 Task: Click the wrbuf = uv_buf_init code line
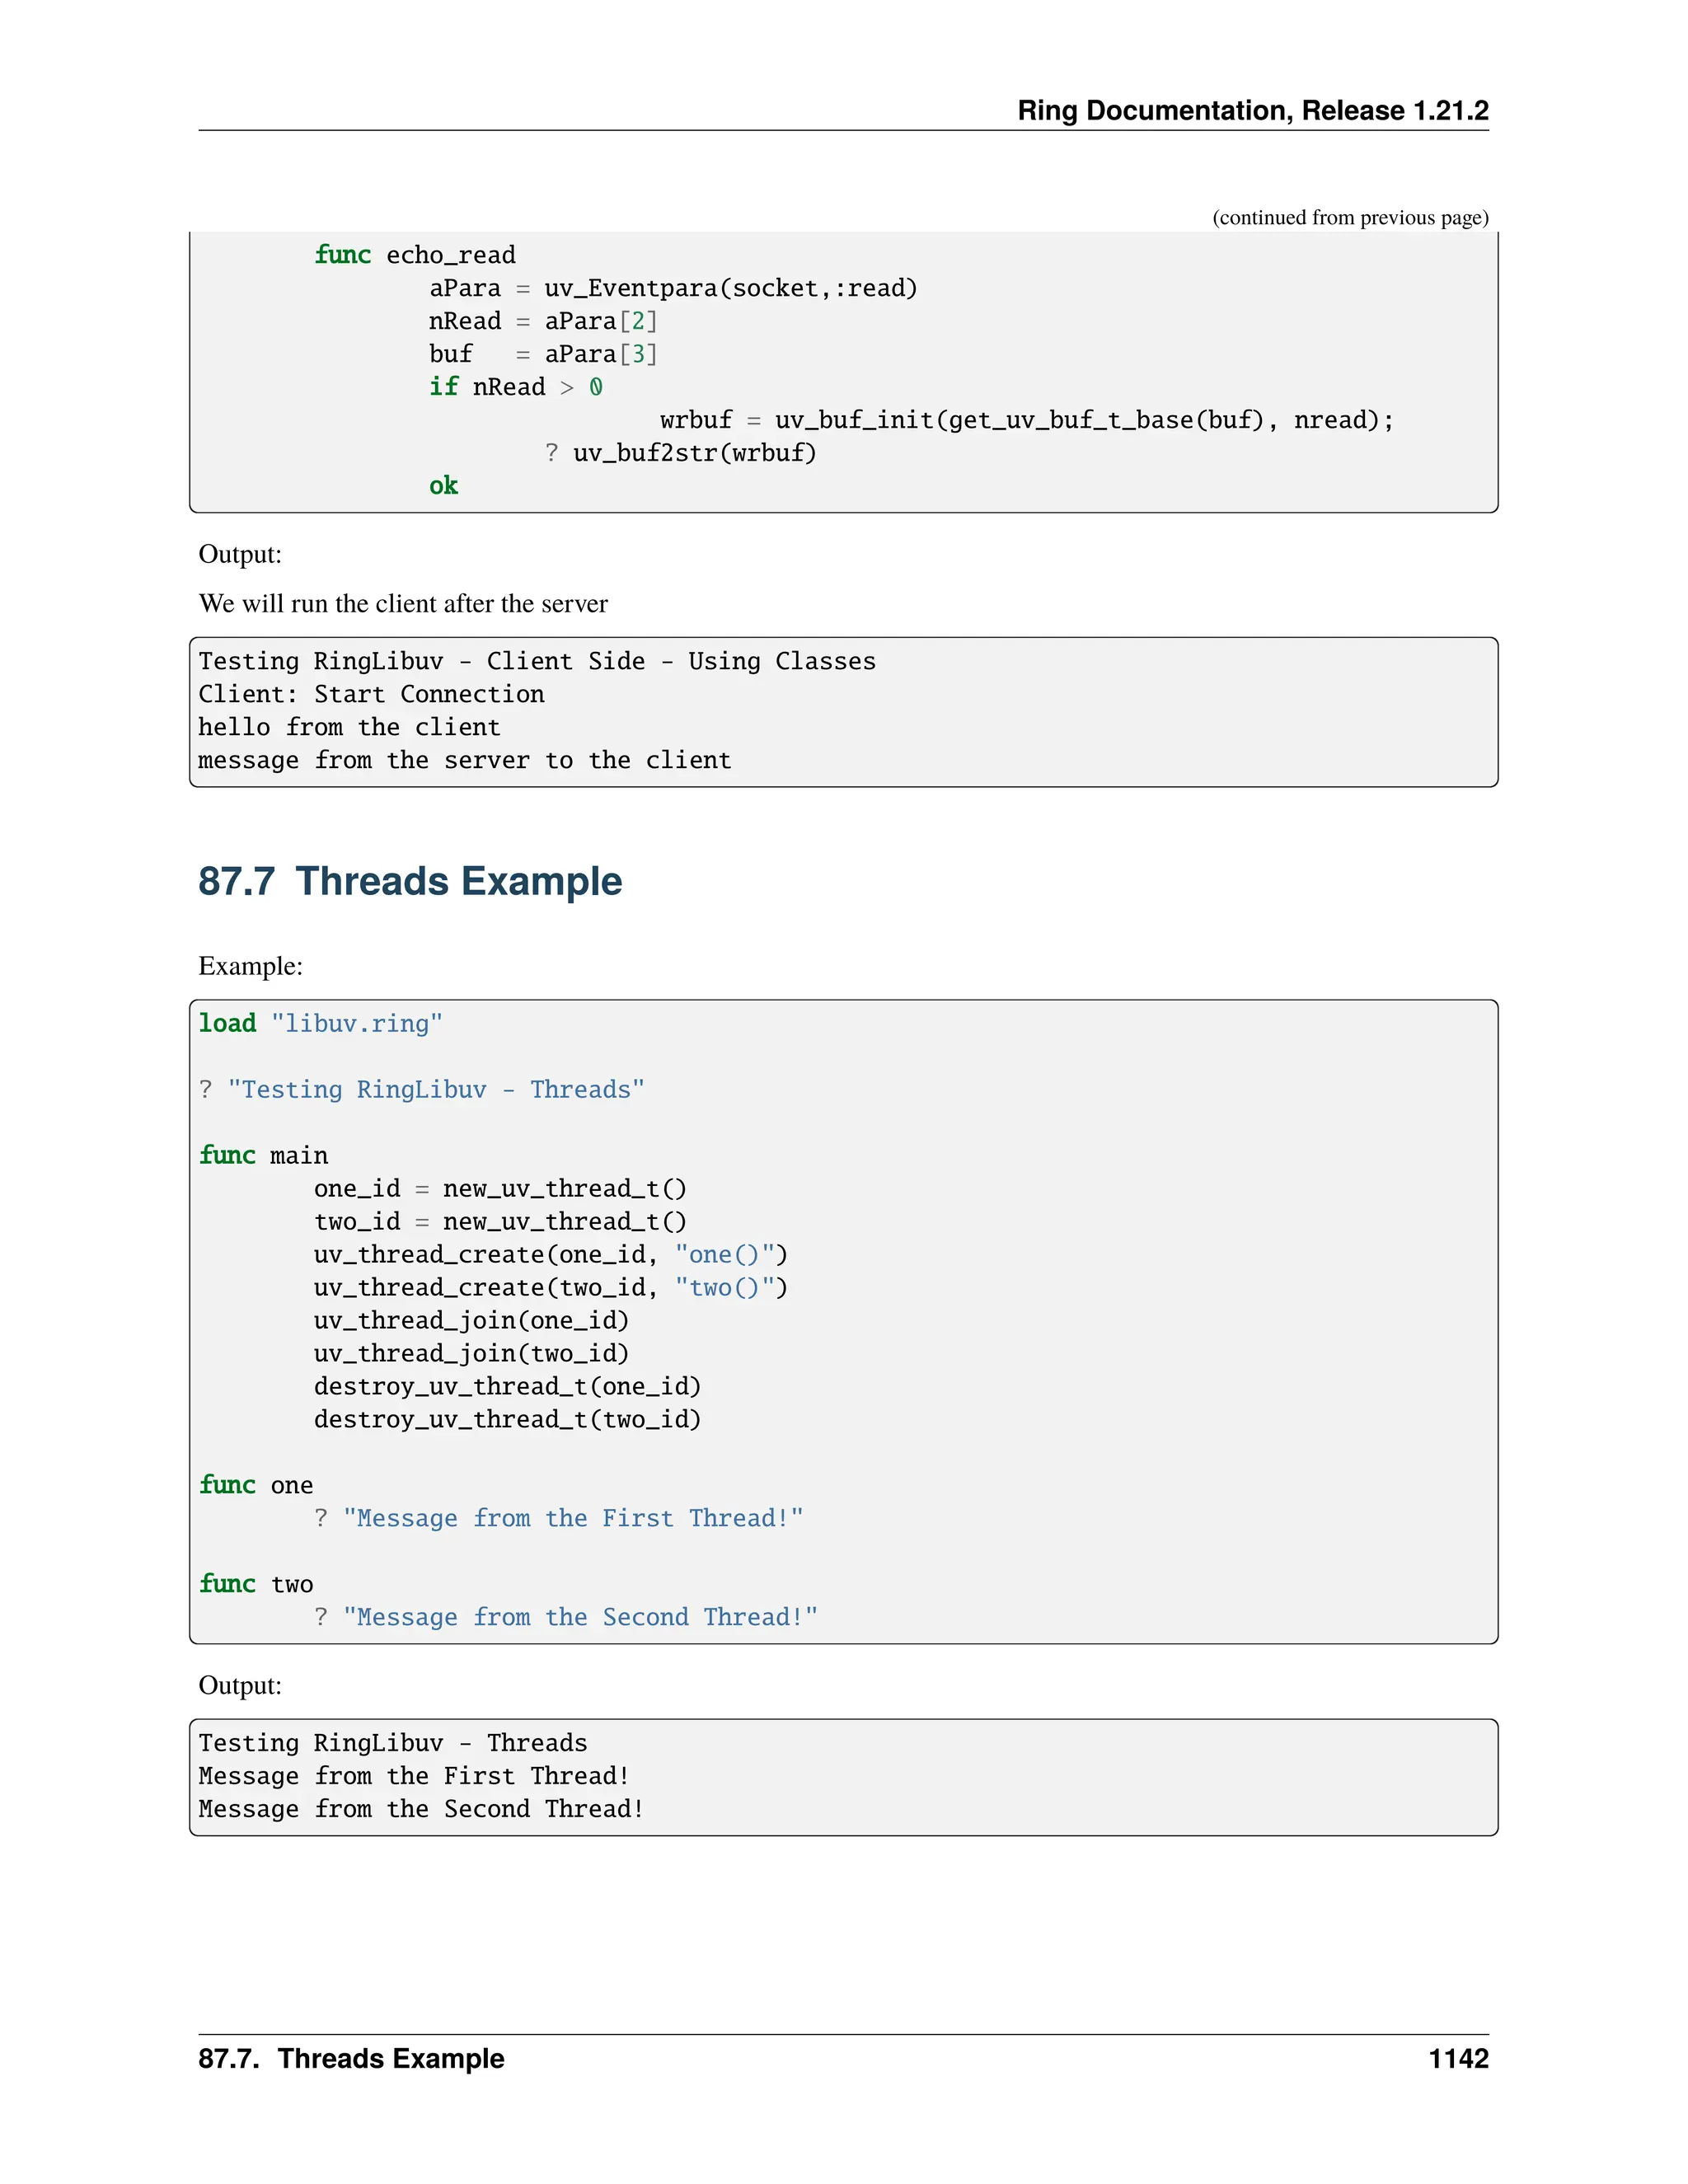pos(1026,420)
